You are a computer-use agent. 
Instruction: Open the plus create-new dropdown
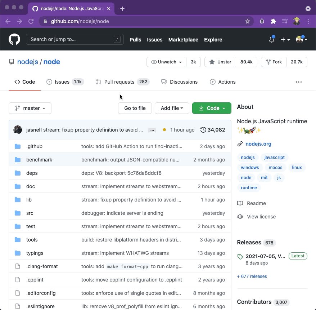pyautogui.click(x=285, y=40)
